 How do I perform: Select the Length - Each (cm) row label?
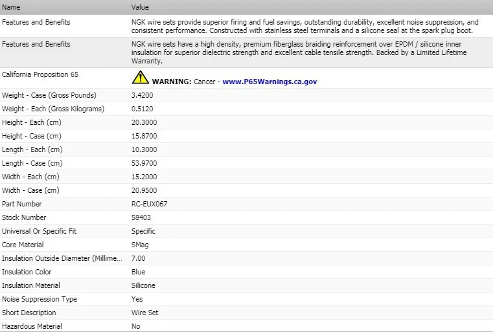coord(32,149)
